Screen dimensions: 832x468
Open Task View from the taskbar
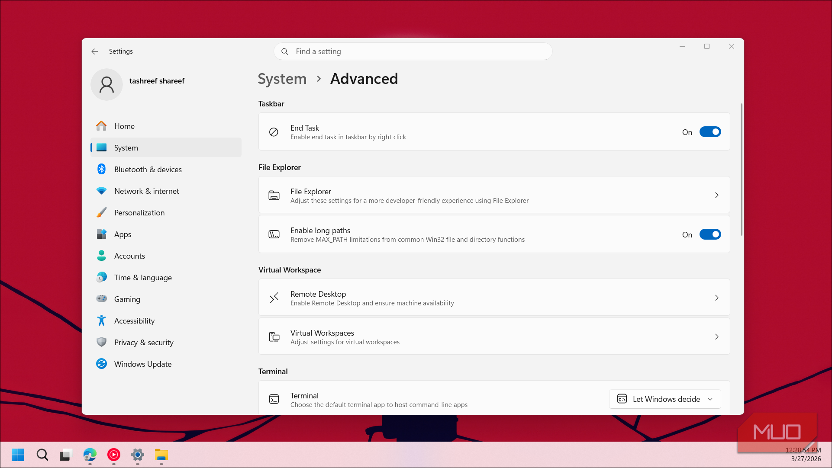pos(65,455)
